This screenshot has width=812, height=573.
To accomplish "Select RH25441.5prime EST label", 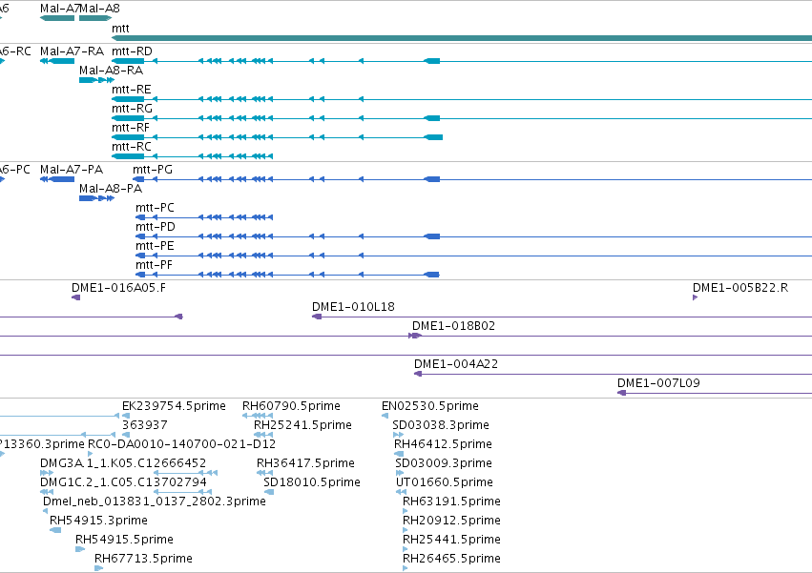I will [x=452, y=540].
